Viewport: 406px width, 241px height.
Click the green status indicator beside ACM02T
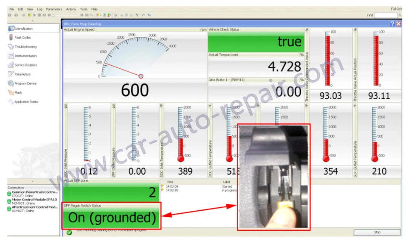tap(9, 209)
